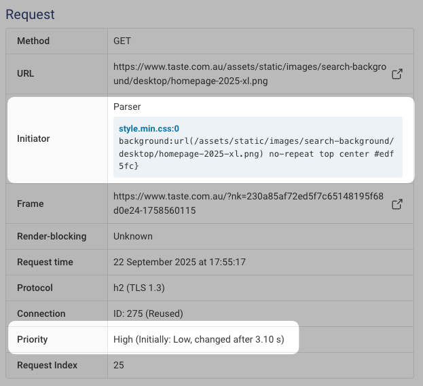
Task: Click the Request section heading
Action: coord(30,14)
